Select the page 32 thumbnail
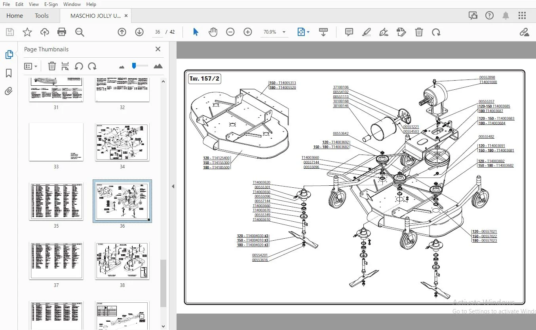This screenshot has width=536, height=330. 122,90
